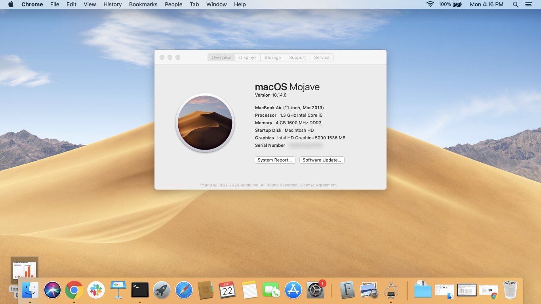Launch Keynote from the Dock
Image resolution: width=541 pixels, height=304 pixels.
click(x=118, y=290)
